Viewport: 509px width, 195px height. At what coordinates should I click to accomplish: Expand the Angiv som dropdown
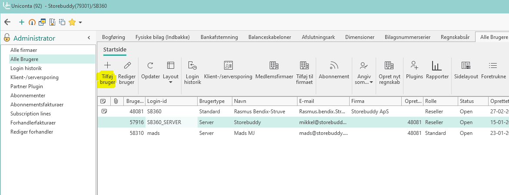pos(371,82)
